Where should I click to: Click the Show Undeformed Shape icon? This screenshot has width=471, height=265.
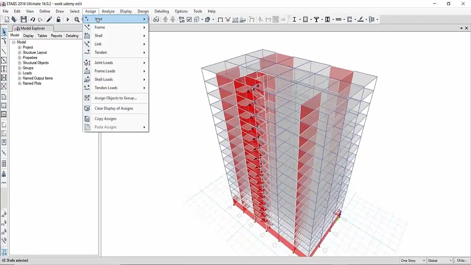point(220,20)
